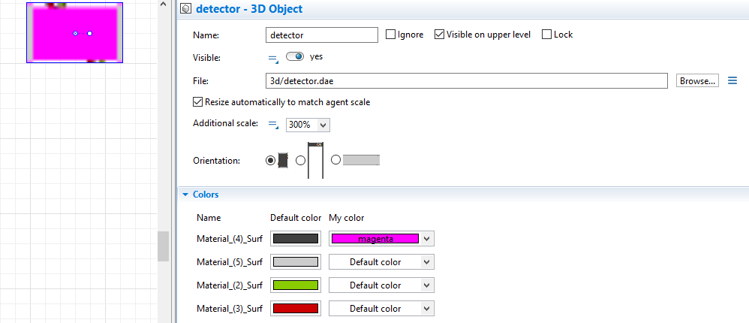Click the static/dynamic switch icon beside Visible
This screenshot has width=749, height=323.
click(x=273, y=58)
